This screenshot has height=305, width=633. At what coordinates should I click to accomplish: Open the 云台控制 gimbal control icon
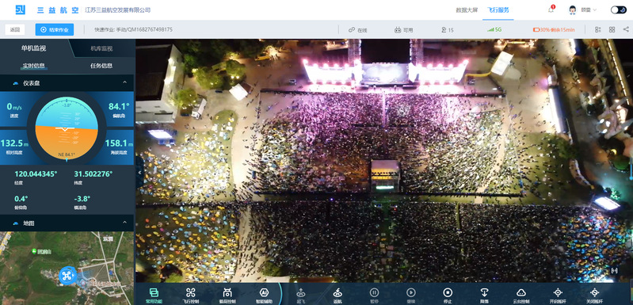[x=521, y=295]
